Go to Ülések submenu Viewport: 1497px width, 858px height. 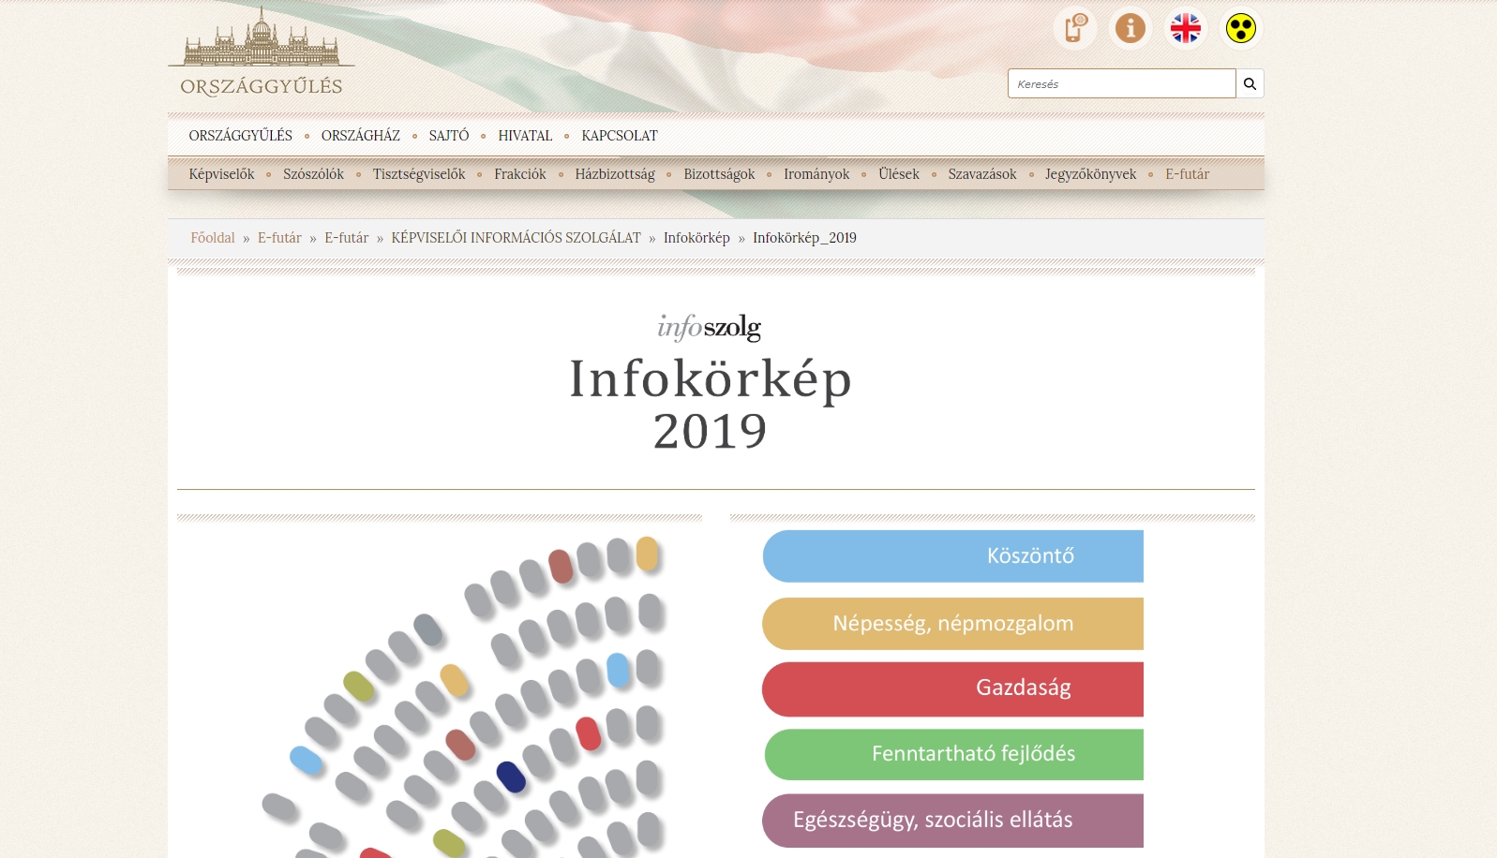click(x=899, y=174)
